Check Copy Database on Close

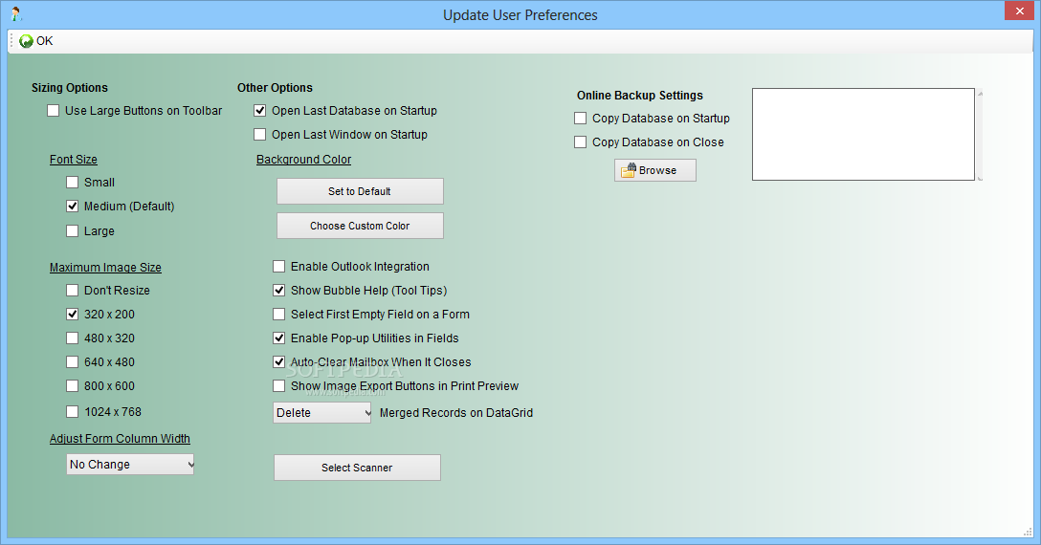point(580,142)
